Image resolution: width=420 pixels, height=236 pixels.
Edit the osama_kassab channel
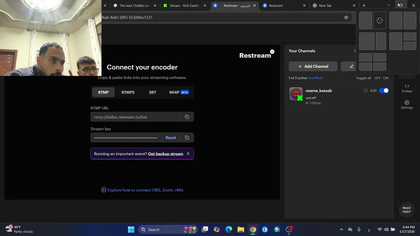point(373,90)
